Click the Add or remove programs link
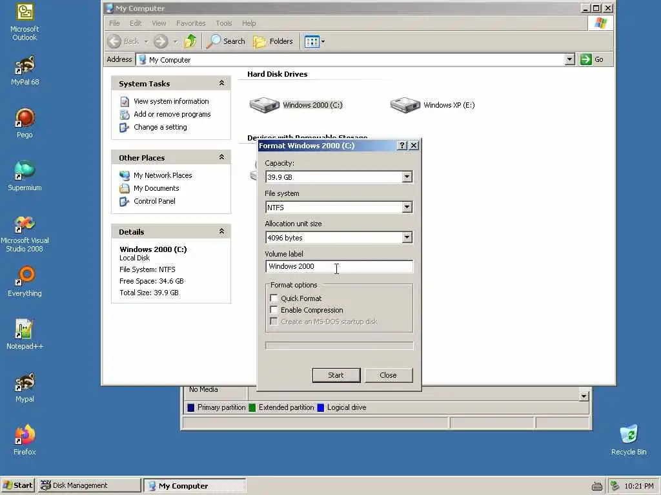Image resolution: width=661 pixels, height=495 pixels. click(x=172, y=114)
